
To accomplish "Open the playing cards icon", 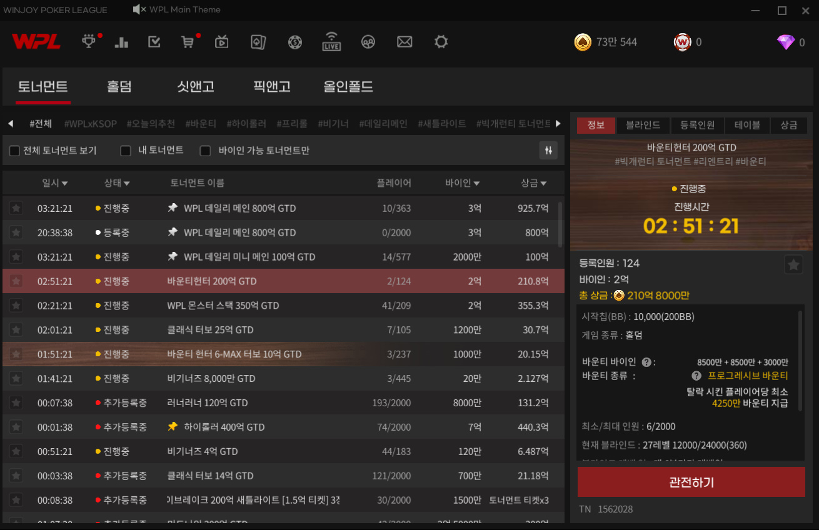I will coord(258,42).
